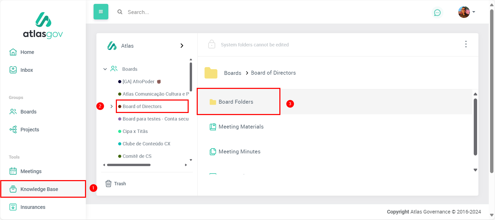The width and height of the screenshot is (495, 220).
Task: Expand the Atlas organization chevron
Action: 182,46
